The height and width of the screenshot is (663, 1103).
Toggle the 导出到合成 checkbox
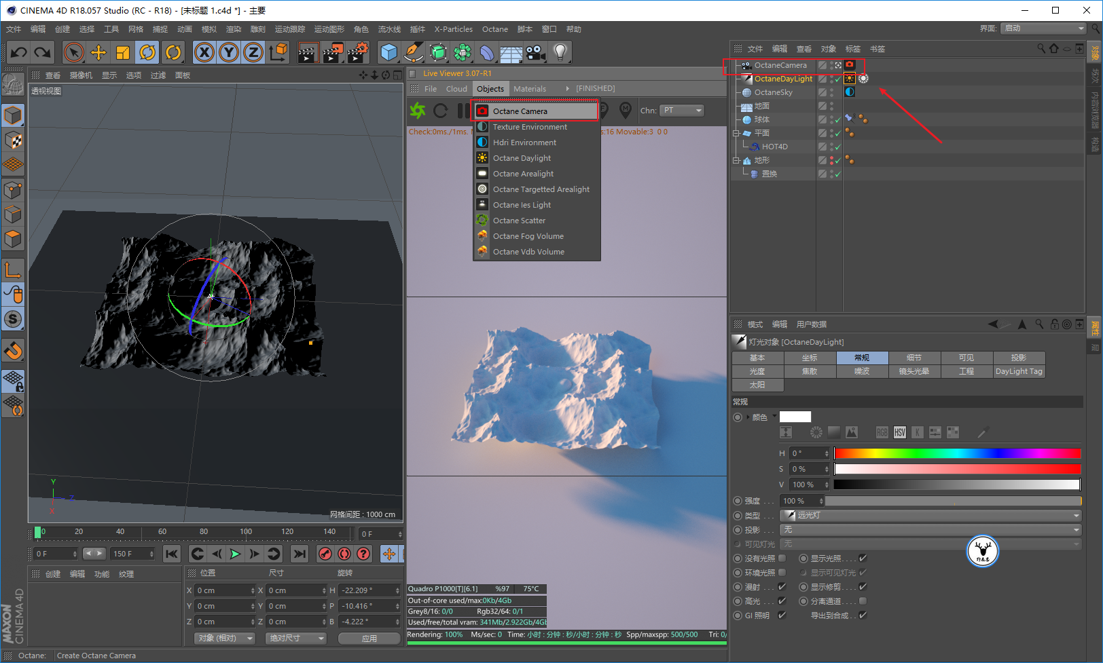(x=863, y=615)
